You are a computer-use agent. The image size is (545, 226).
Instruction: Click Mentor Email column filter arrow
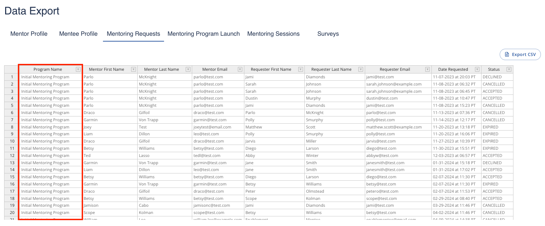coord(240,69)
